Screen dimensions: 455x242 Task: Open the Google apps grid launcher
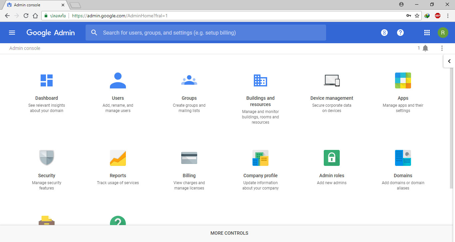pyautogui.click(x=427, y=33)
